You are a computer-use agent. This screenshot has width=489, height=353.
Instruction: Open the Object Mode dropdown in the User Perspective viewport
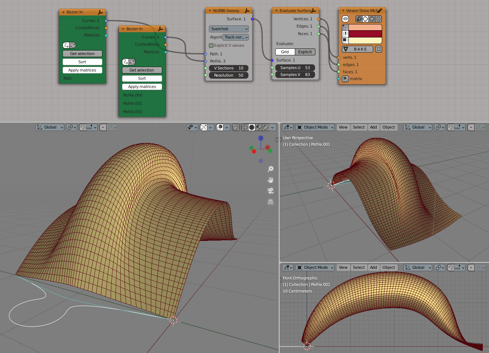coord(315,127)
